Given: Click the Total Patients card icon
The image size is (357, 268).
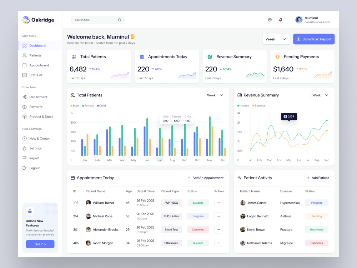Looking at the screenshot, I should 74,56.
